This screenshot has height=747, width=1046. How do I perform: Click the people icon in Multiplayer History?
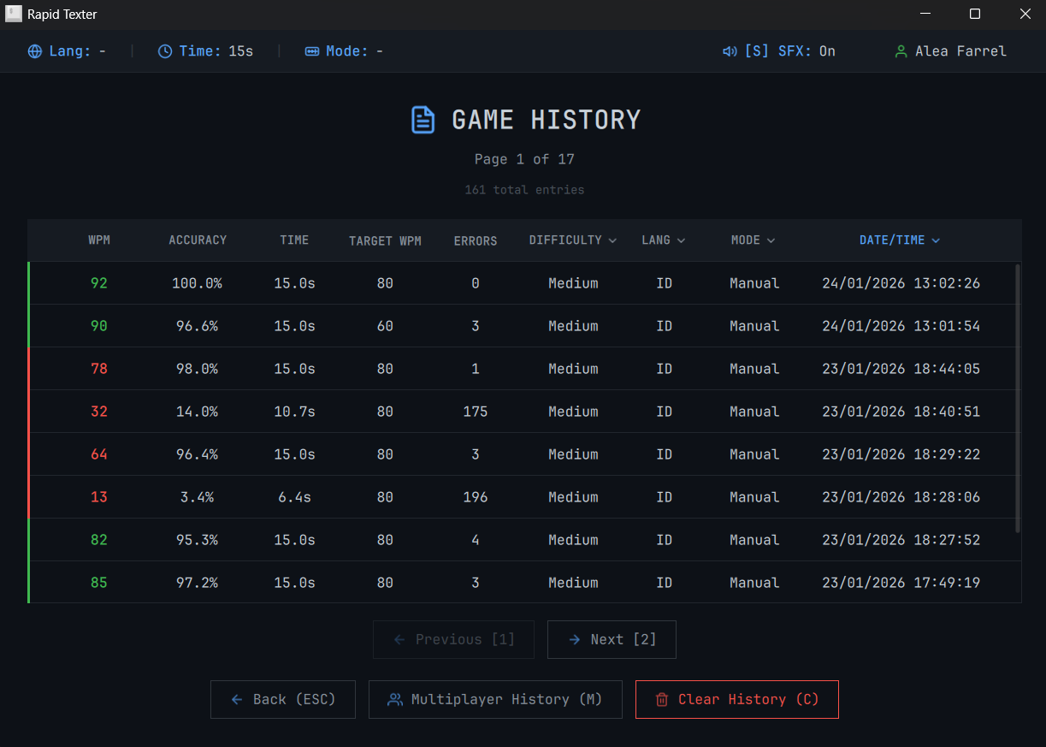(394, 700)
